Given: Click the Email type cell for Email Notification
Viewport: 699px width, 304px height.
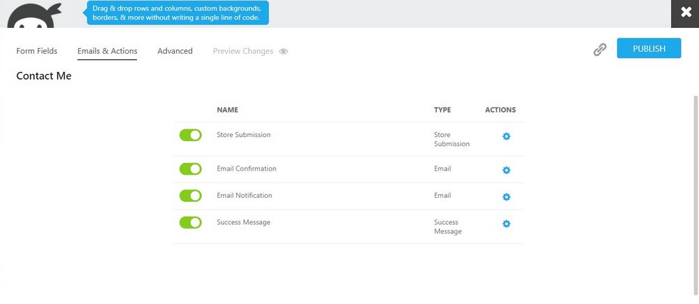Looking at the screenshot, I should coord(442,195).
